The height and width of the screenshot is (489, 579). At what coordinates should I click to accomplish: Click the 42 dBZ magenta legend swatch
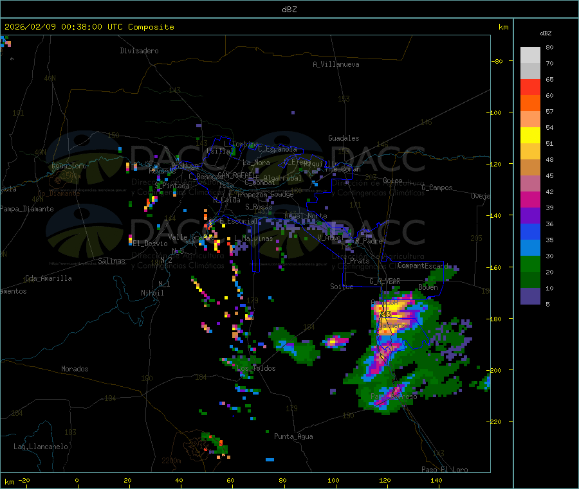tap(530, 199)
